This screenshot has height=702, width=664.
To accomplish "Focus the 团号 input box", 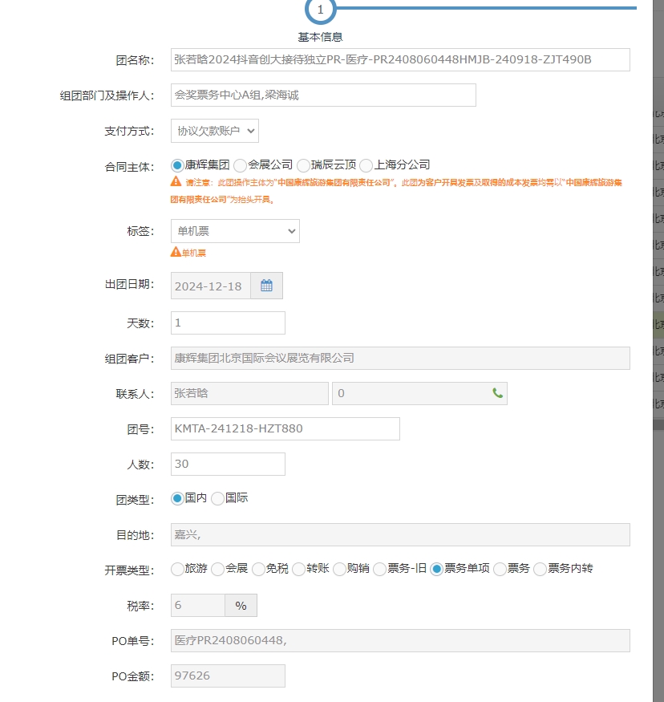I will pyautogui.click(x=285, y=428).
